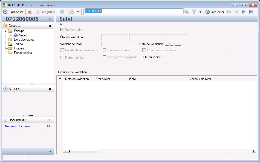Click the grid horizontal scrollbar thumb
Screen dimensions: 260x162
coord(85,151)
